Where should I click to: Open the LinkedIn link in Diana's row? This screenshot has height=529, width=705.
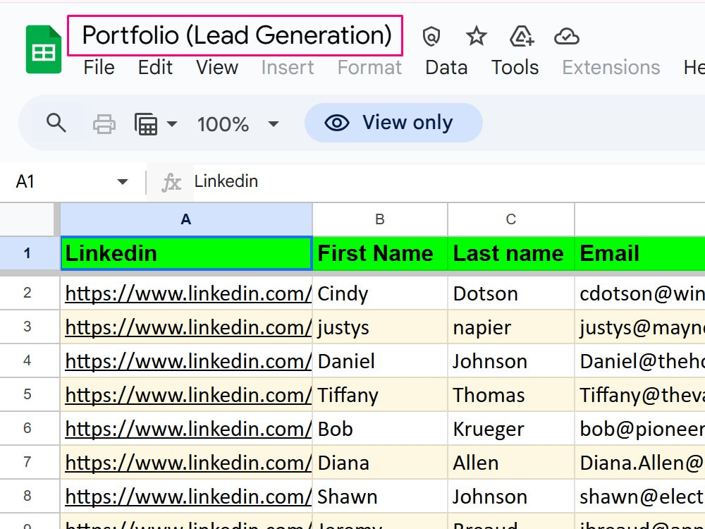click(188, 463)
